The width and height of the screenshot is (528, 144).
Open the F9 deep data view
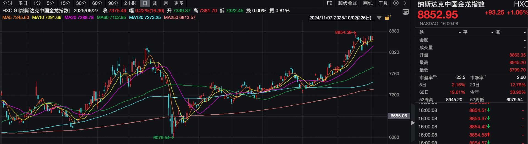click(x=329, y=3)
